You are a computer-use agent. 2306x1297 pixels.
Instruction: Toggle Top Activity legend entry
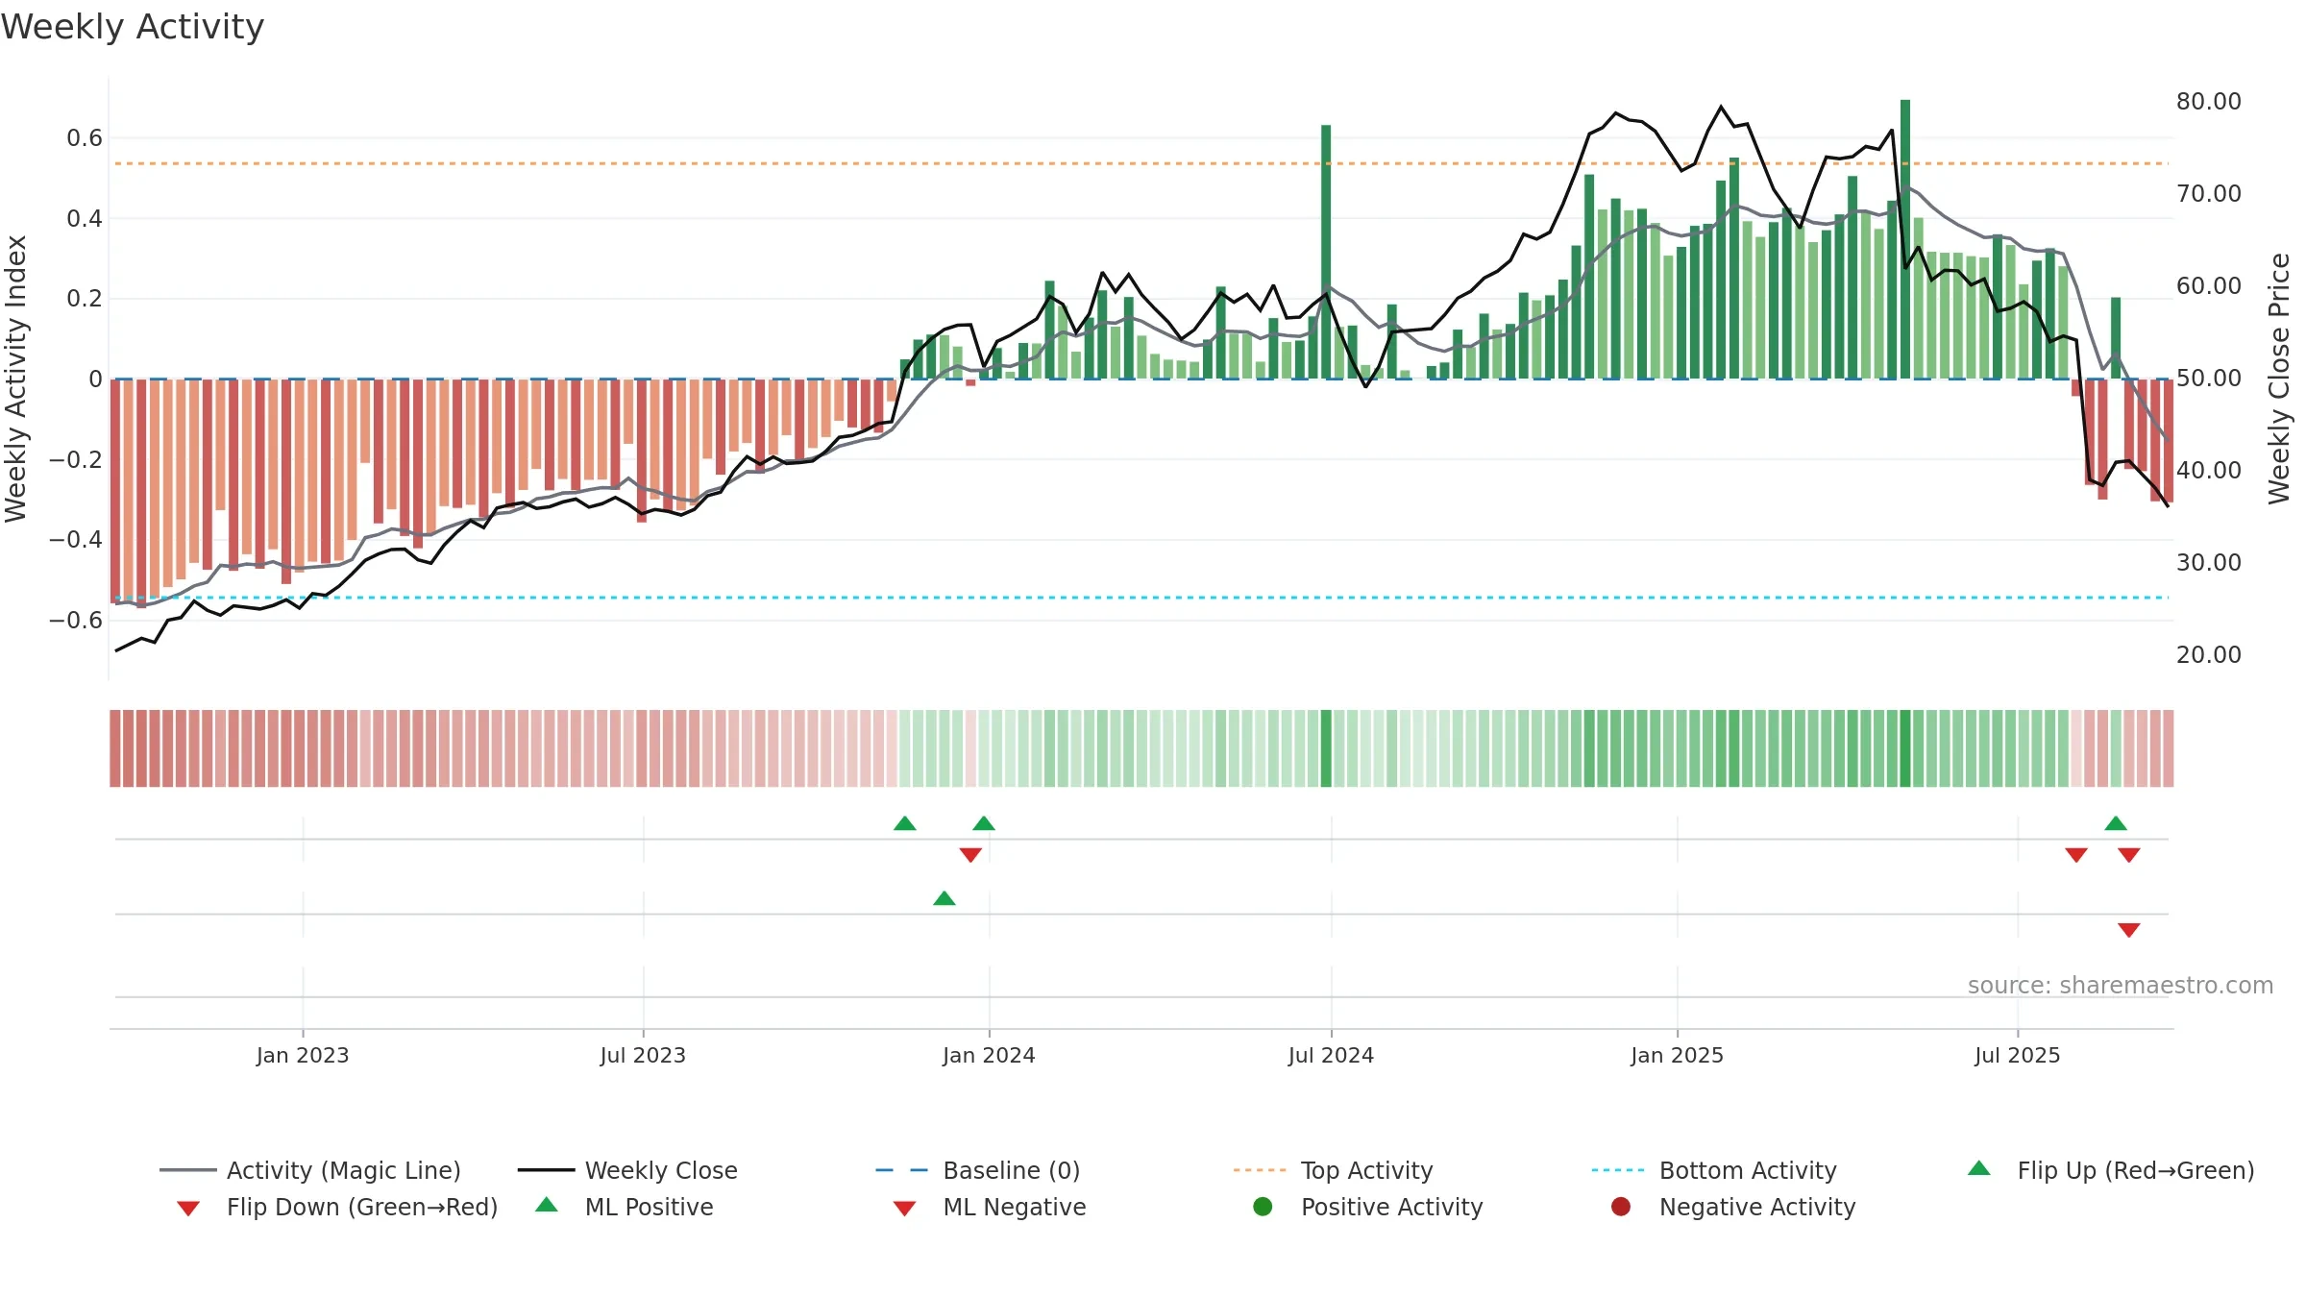1334,1170
